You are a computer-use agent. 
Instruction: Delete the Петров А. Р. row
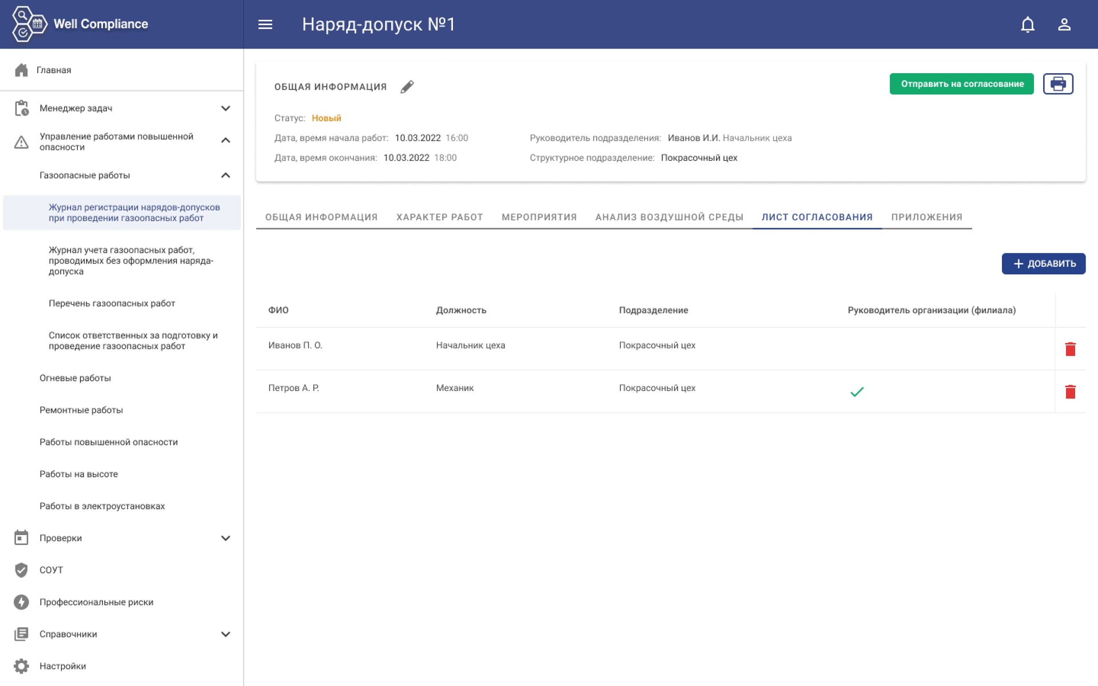pyautogui.click(x=1070, y=392)
